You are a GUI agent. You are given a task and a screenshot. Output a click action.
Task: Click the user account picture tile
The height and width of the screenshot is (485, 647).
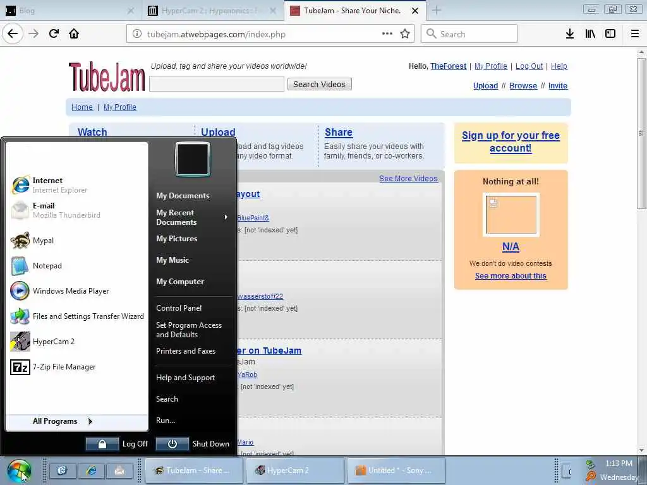coord(193,159)
